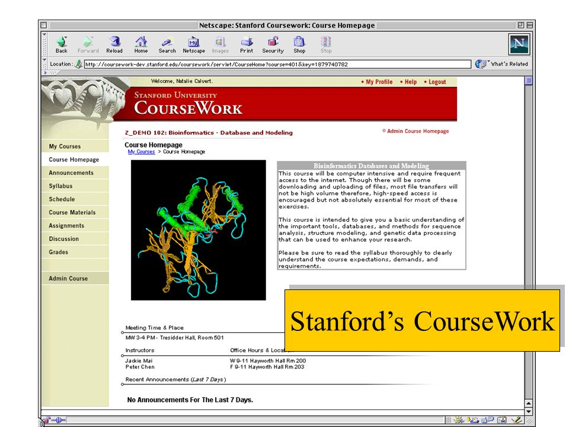Screen dimensions: 569x427
Task: Open the Security info button
Action: point(273,45)
